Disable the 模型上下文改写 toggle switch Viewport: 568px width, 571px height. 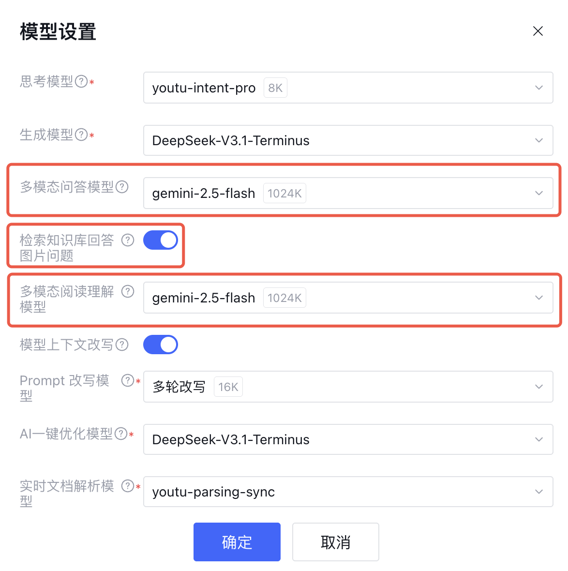[161, 345]
